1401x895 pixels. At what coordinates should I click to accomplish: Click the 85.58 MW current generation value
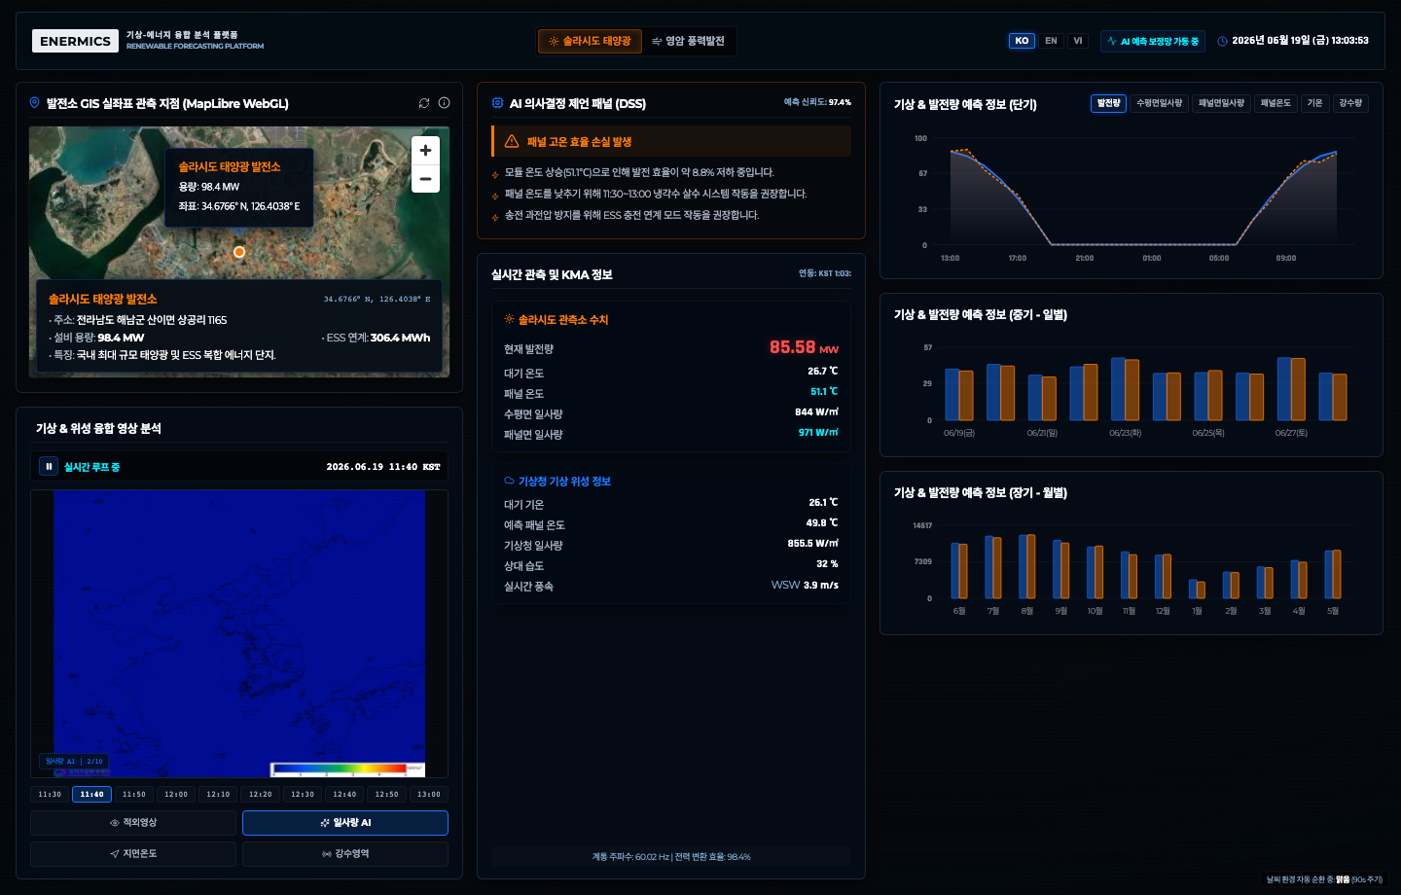pyautogui.click(x=804, y=347)
